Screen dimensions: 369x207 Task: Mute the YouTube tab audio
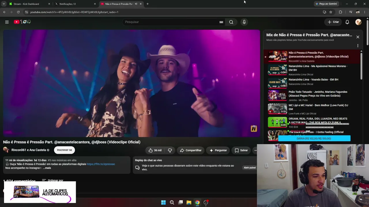[x=136, y=4]
